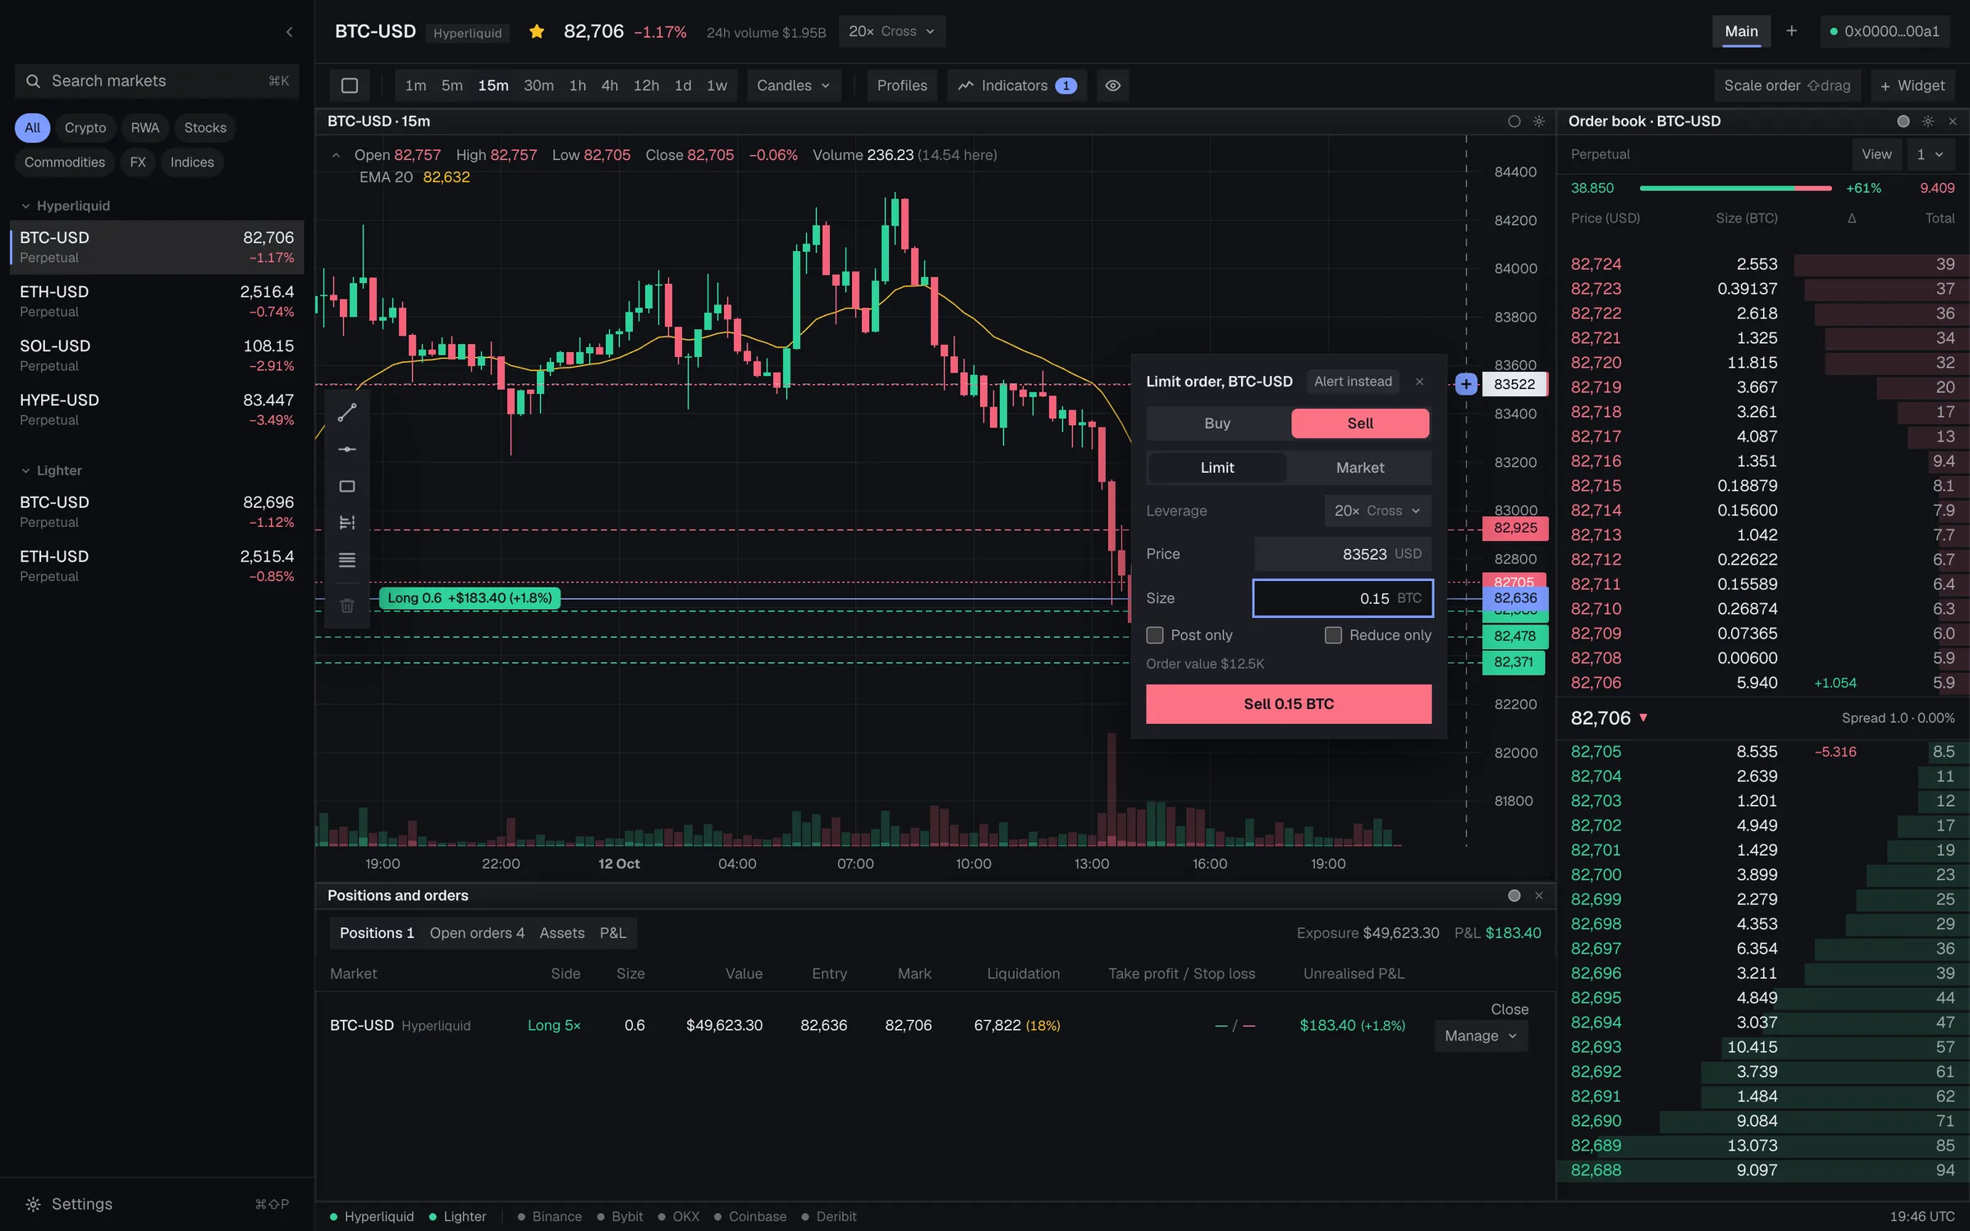Select the rectangle drawing tool
The height and width of the screenshot is (1231, 1970).
347,487
